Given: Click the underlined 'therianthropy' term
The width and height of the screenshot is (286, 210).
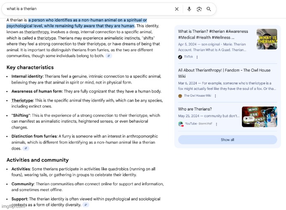Looking at the screenshot, I should (x=37, y=32).
